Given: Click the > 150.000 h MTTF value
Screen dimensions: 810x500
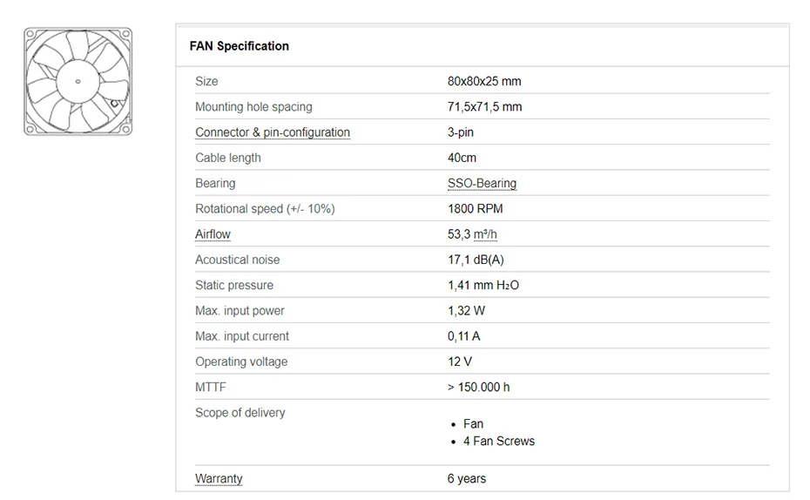Looking at the screenshot, I should pos(478,387).
